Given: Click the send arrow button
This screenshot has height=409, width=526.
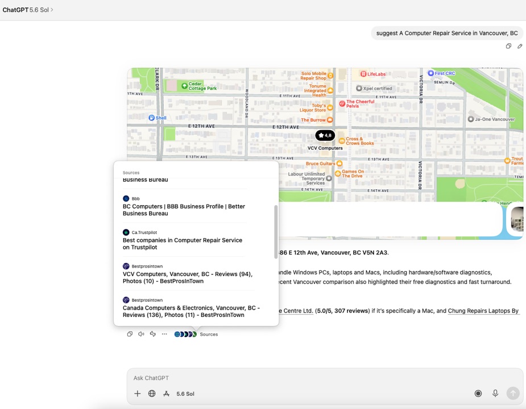Looking at the screenshot, I should [x=513, y=393].
